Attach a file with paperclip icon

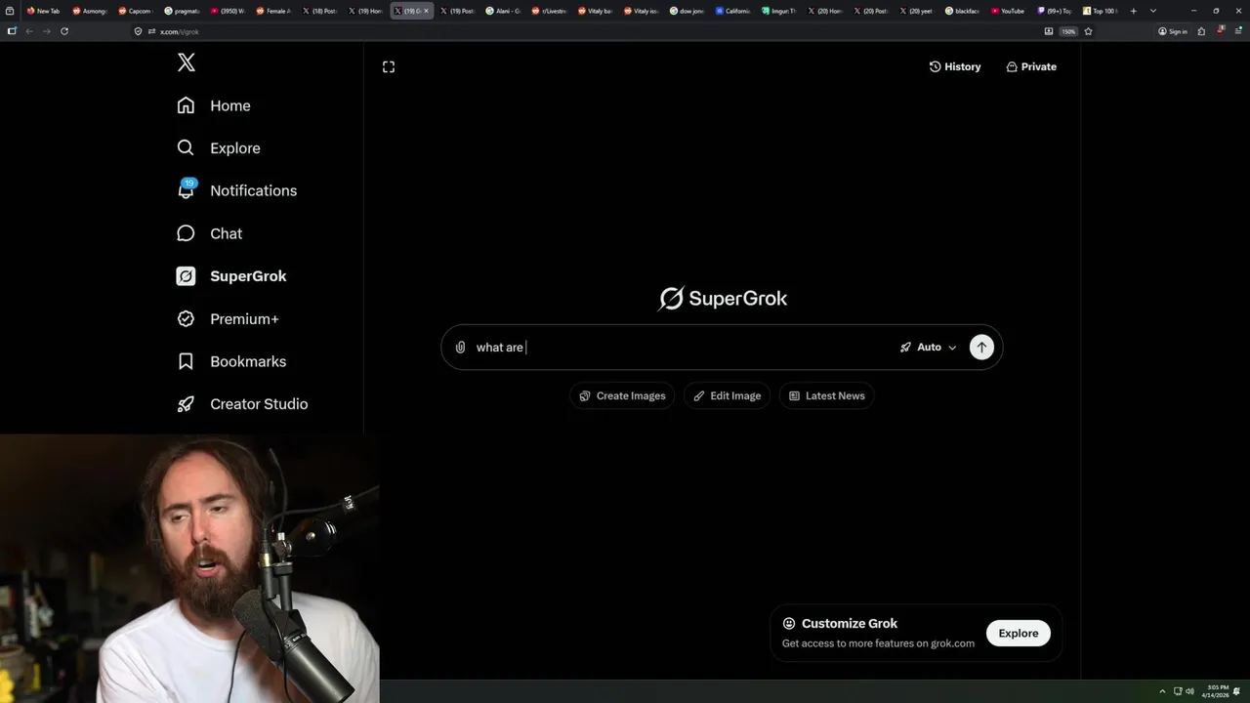(x=460, y=348)
